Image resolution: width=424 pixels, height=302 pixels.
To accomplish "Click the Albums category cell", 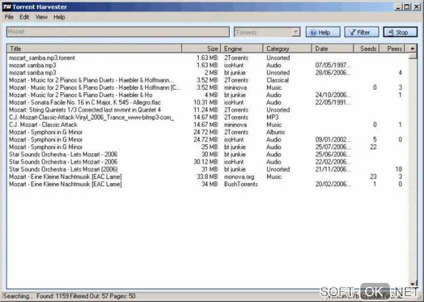I will (x=276, y=132).
